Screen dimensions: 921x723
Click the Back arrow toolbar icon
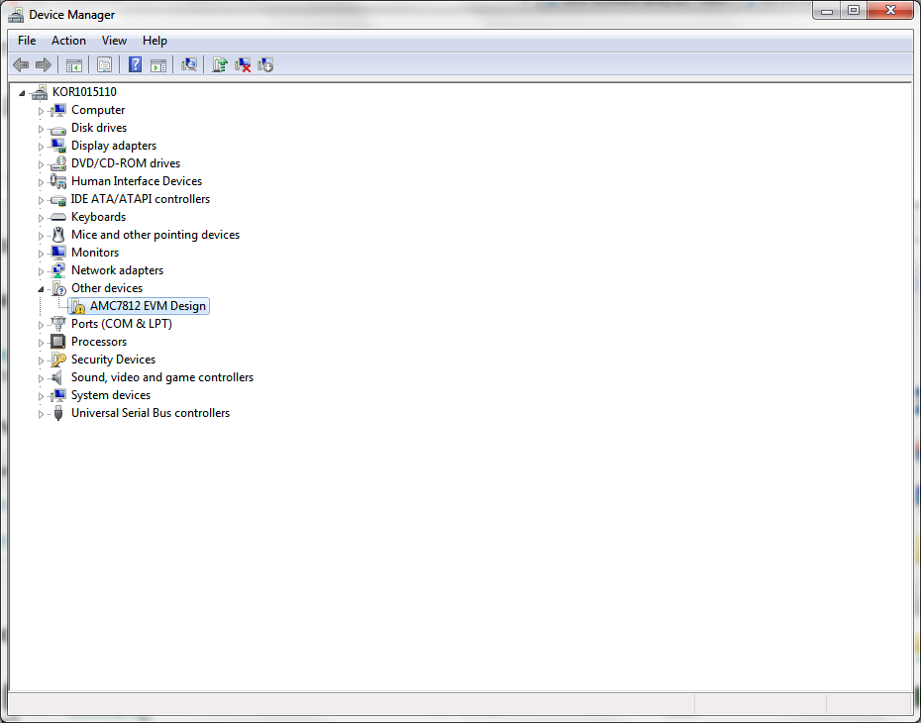pos(21,64)
